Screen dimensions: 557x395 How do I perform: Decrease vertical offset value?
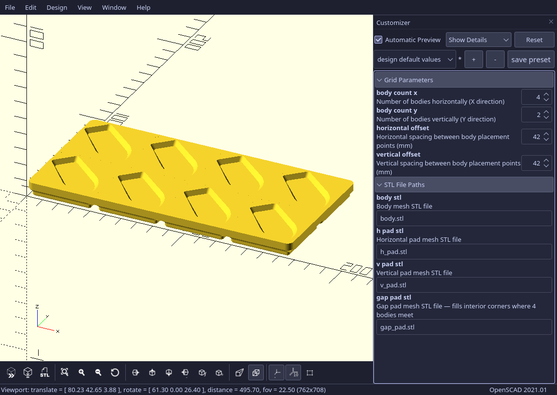(x=546, y=166)
